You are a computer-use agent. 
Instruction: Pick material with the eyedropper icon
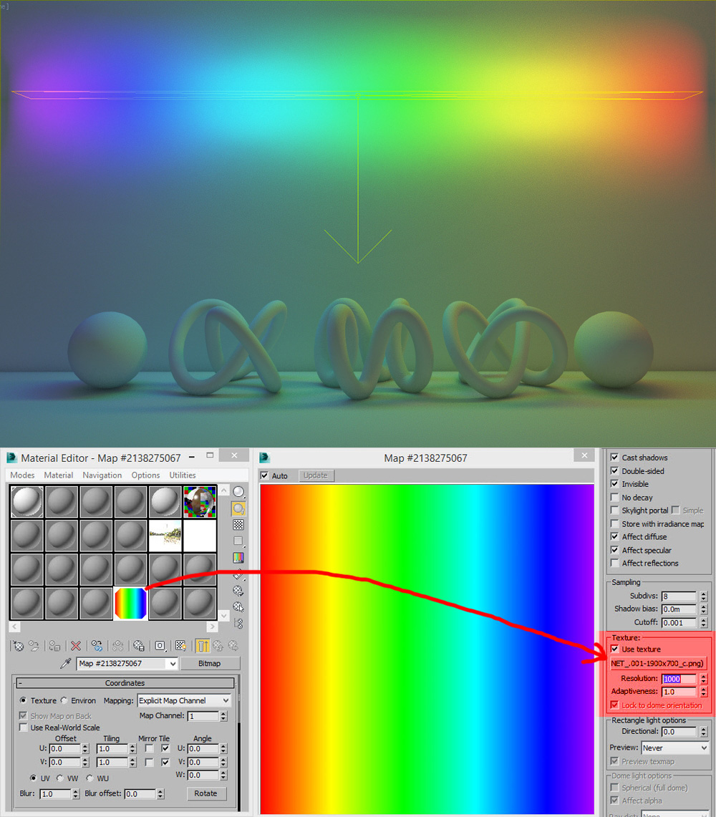66,663
